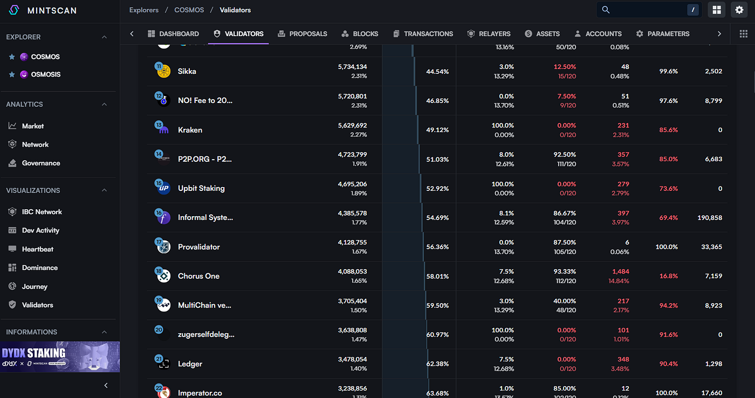Image resolution: width=755 pixels, height=398 pixels.
Task: Open the MultiChain ventures validator
Action: [204, 305]
